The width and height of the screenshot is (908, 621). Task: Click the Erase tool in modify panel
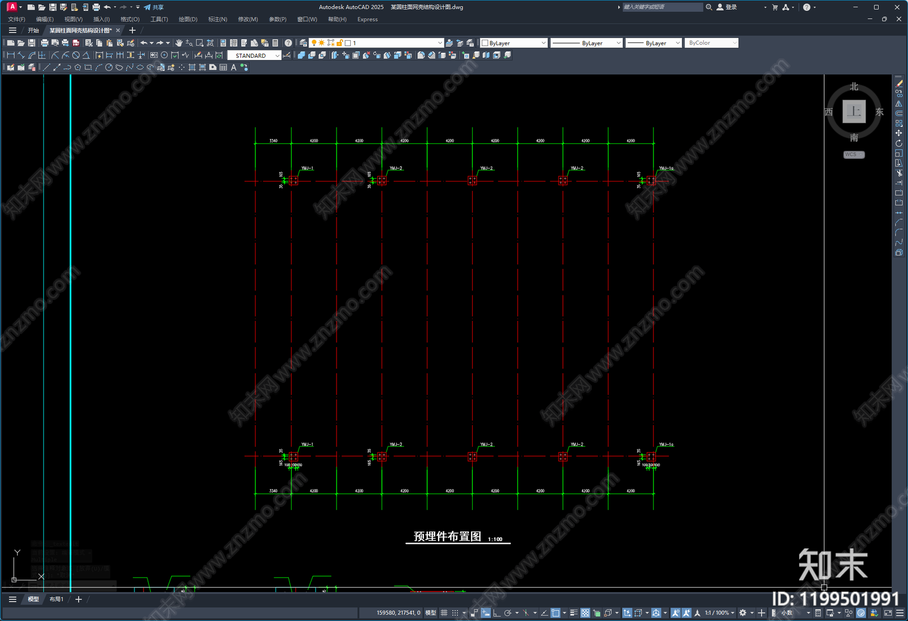point(899,83)
